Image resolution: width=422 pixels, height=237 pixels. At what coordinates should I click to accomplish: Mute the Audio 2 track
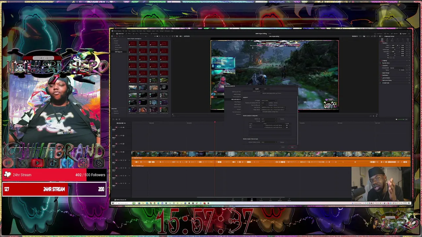tap(126, 168)
